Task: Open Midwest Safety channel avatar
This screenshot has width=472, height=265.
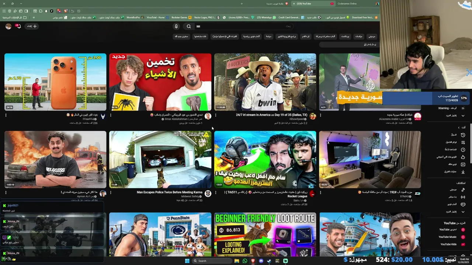Action: 208,194
